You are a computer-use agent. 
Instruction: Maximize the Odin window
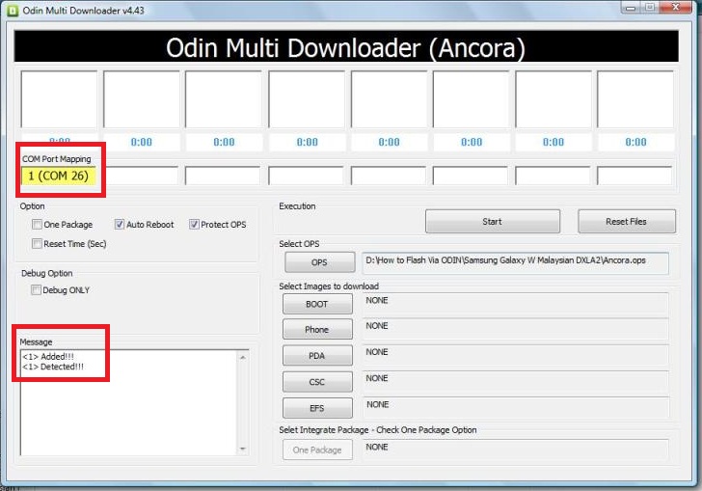point(650,7)
